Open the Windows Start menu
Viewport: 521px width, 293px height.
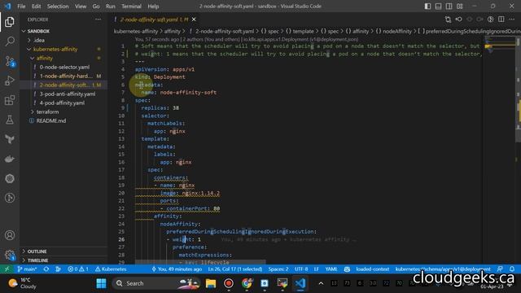pos(101,283)
